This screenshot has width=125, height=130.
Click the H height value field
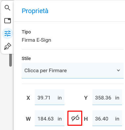pyautogui.click(x=107, y=118)
